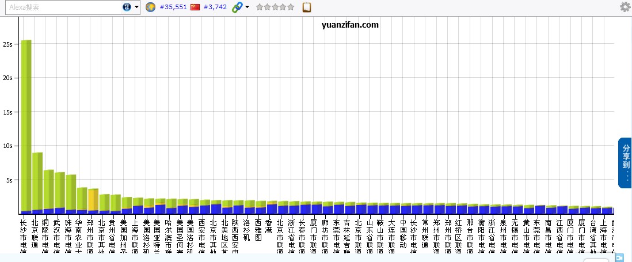This screenshot has height=262, width=632.
Task: Open the blue 分享到 share side tab
Action: click(x=625, y=163)
